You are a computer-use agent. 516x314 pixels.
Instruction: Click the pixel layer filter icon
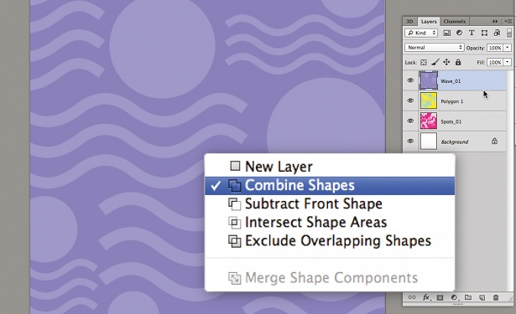(446, 33)
